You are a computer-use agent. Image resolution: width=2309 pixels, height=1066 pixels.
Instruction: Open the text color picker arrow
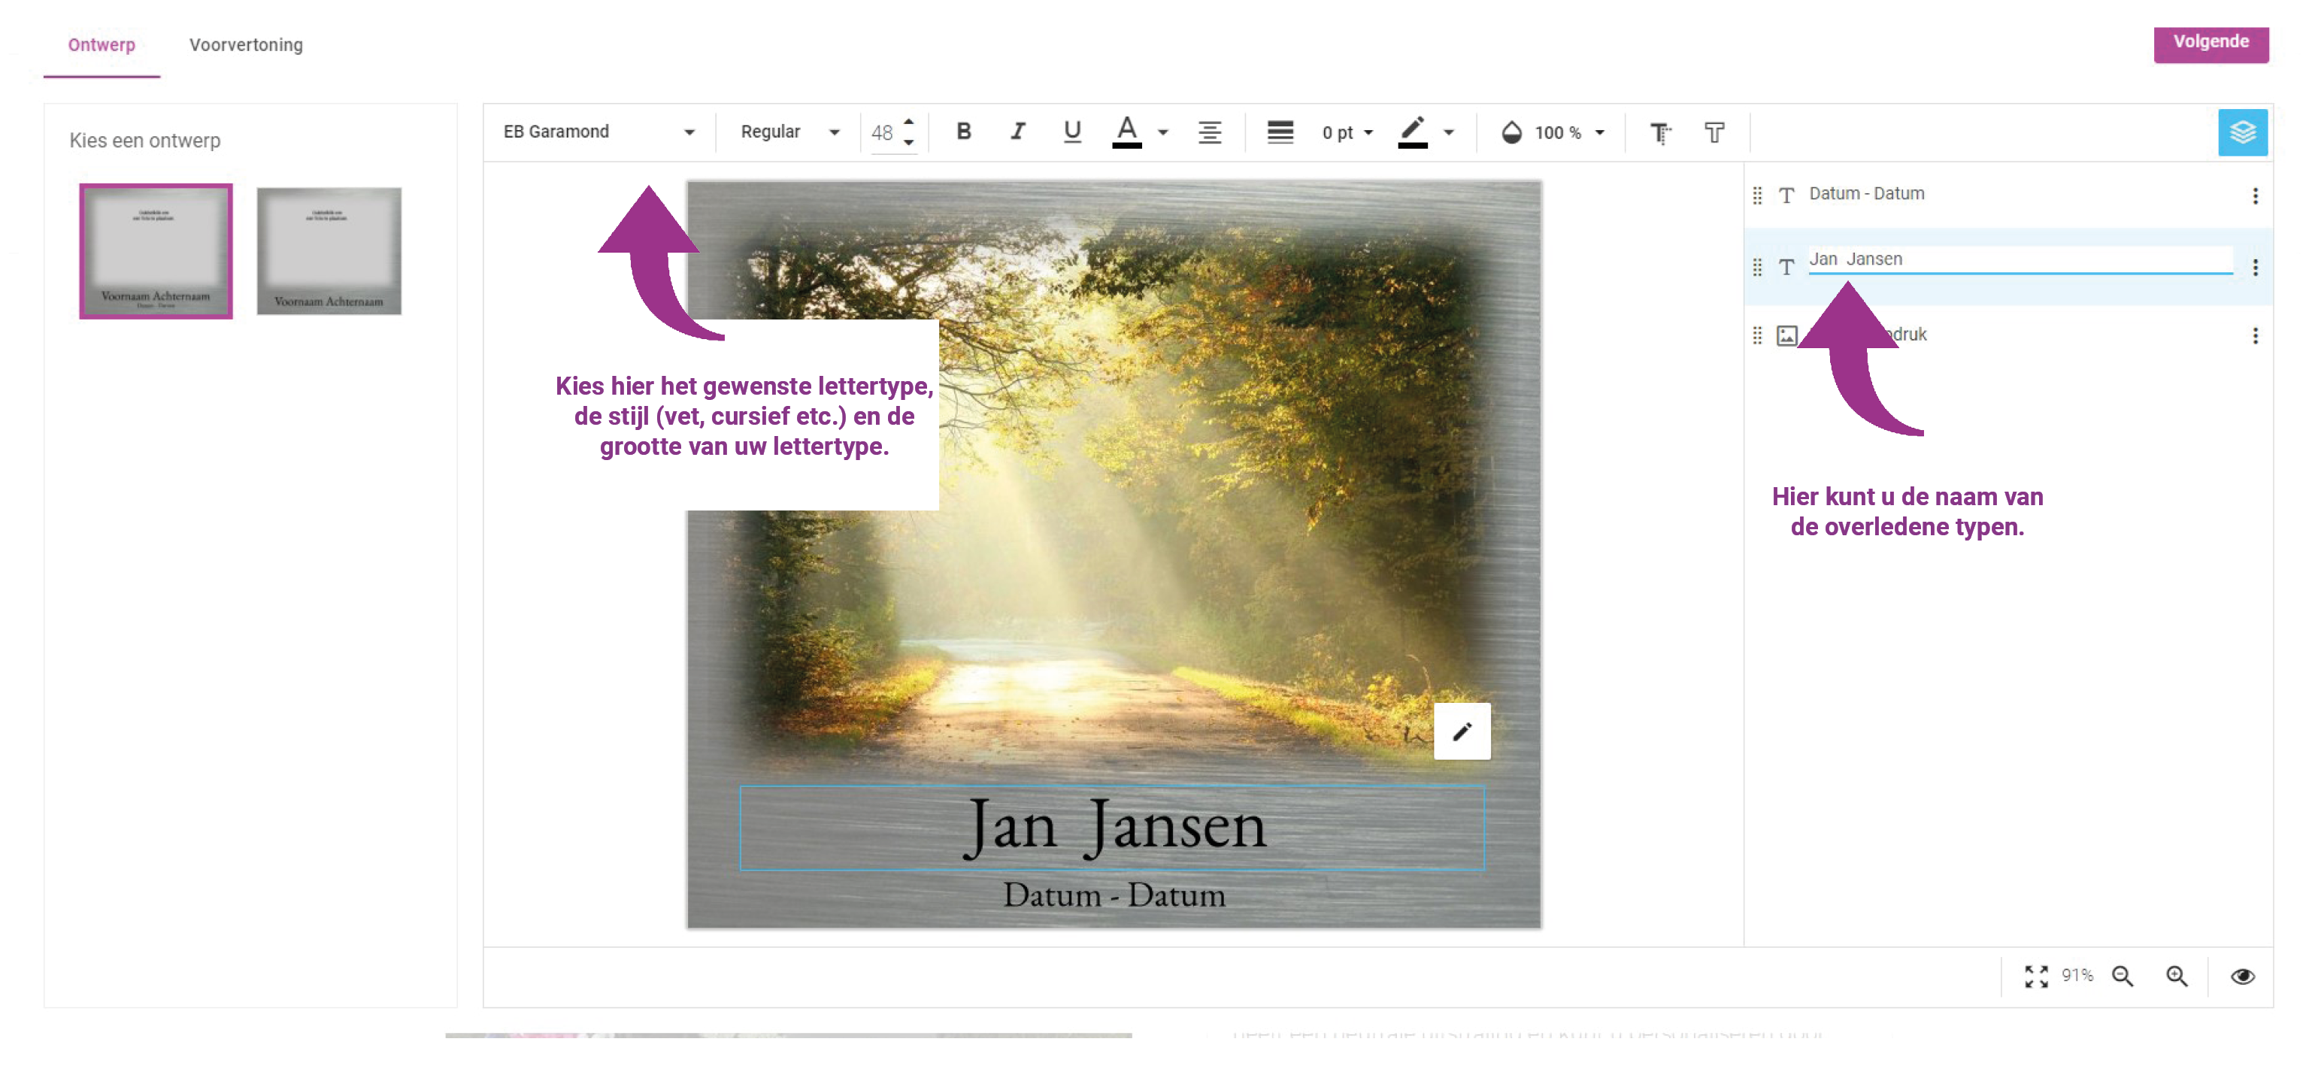tap(1162, 133)
